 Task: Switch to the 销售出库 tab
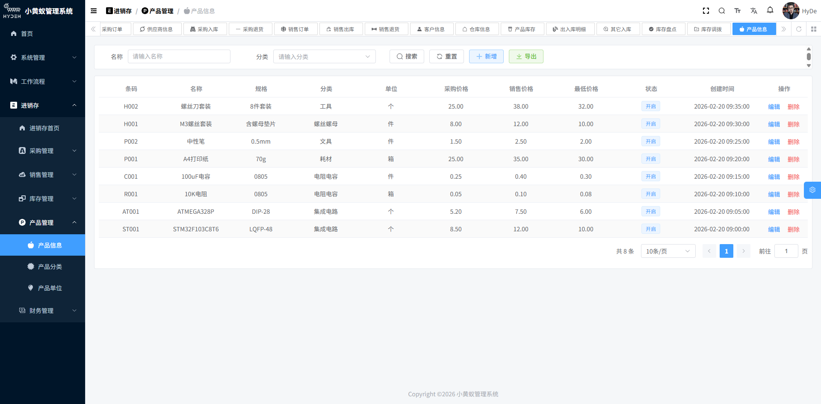click(341, 29)
